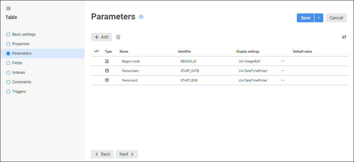Click the clock type icon for Period start
The width and height of the screenshot is (354, 162).
tap(107, 71)
